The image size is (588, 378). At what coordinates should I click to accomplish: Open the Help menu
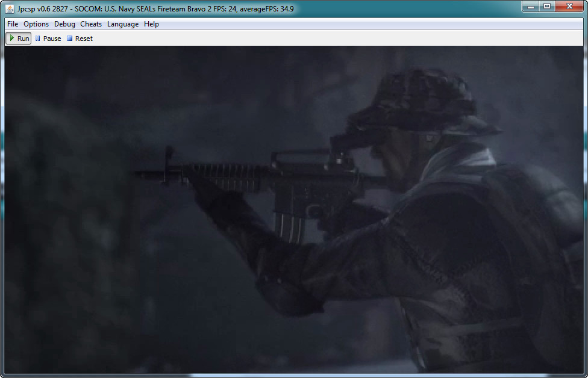(152, 24)
